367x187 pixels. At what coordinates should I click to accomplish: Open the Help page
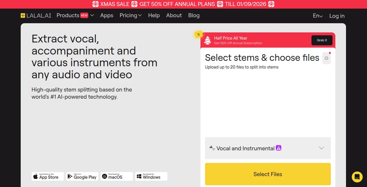coord(154,15)
